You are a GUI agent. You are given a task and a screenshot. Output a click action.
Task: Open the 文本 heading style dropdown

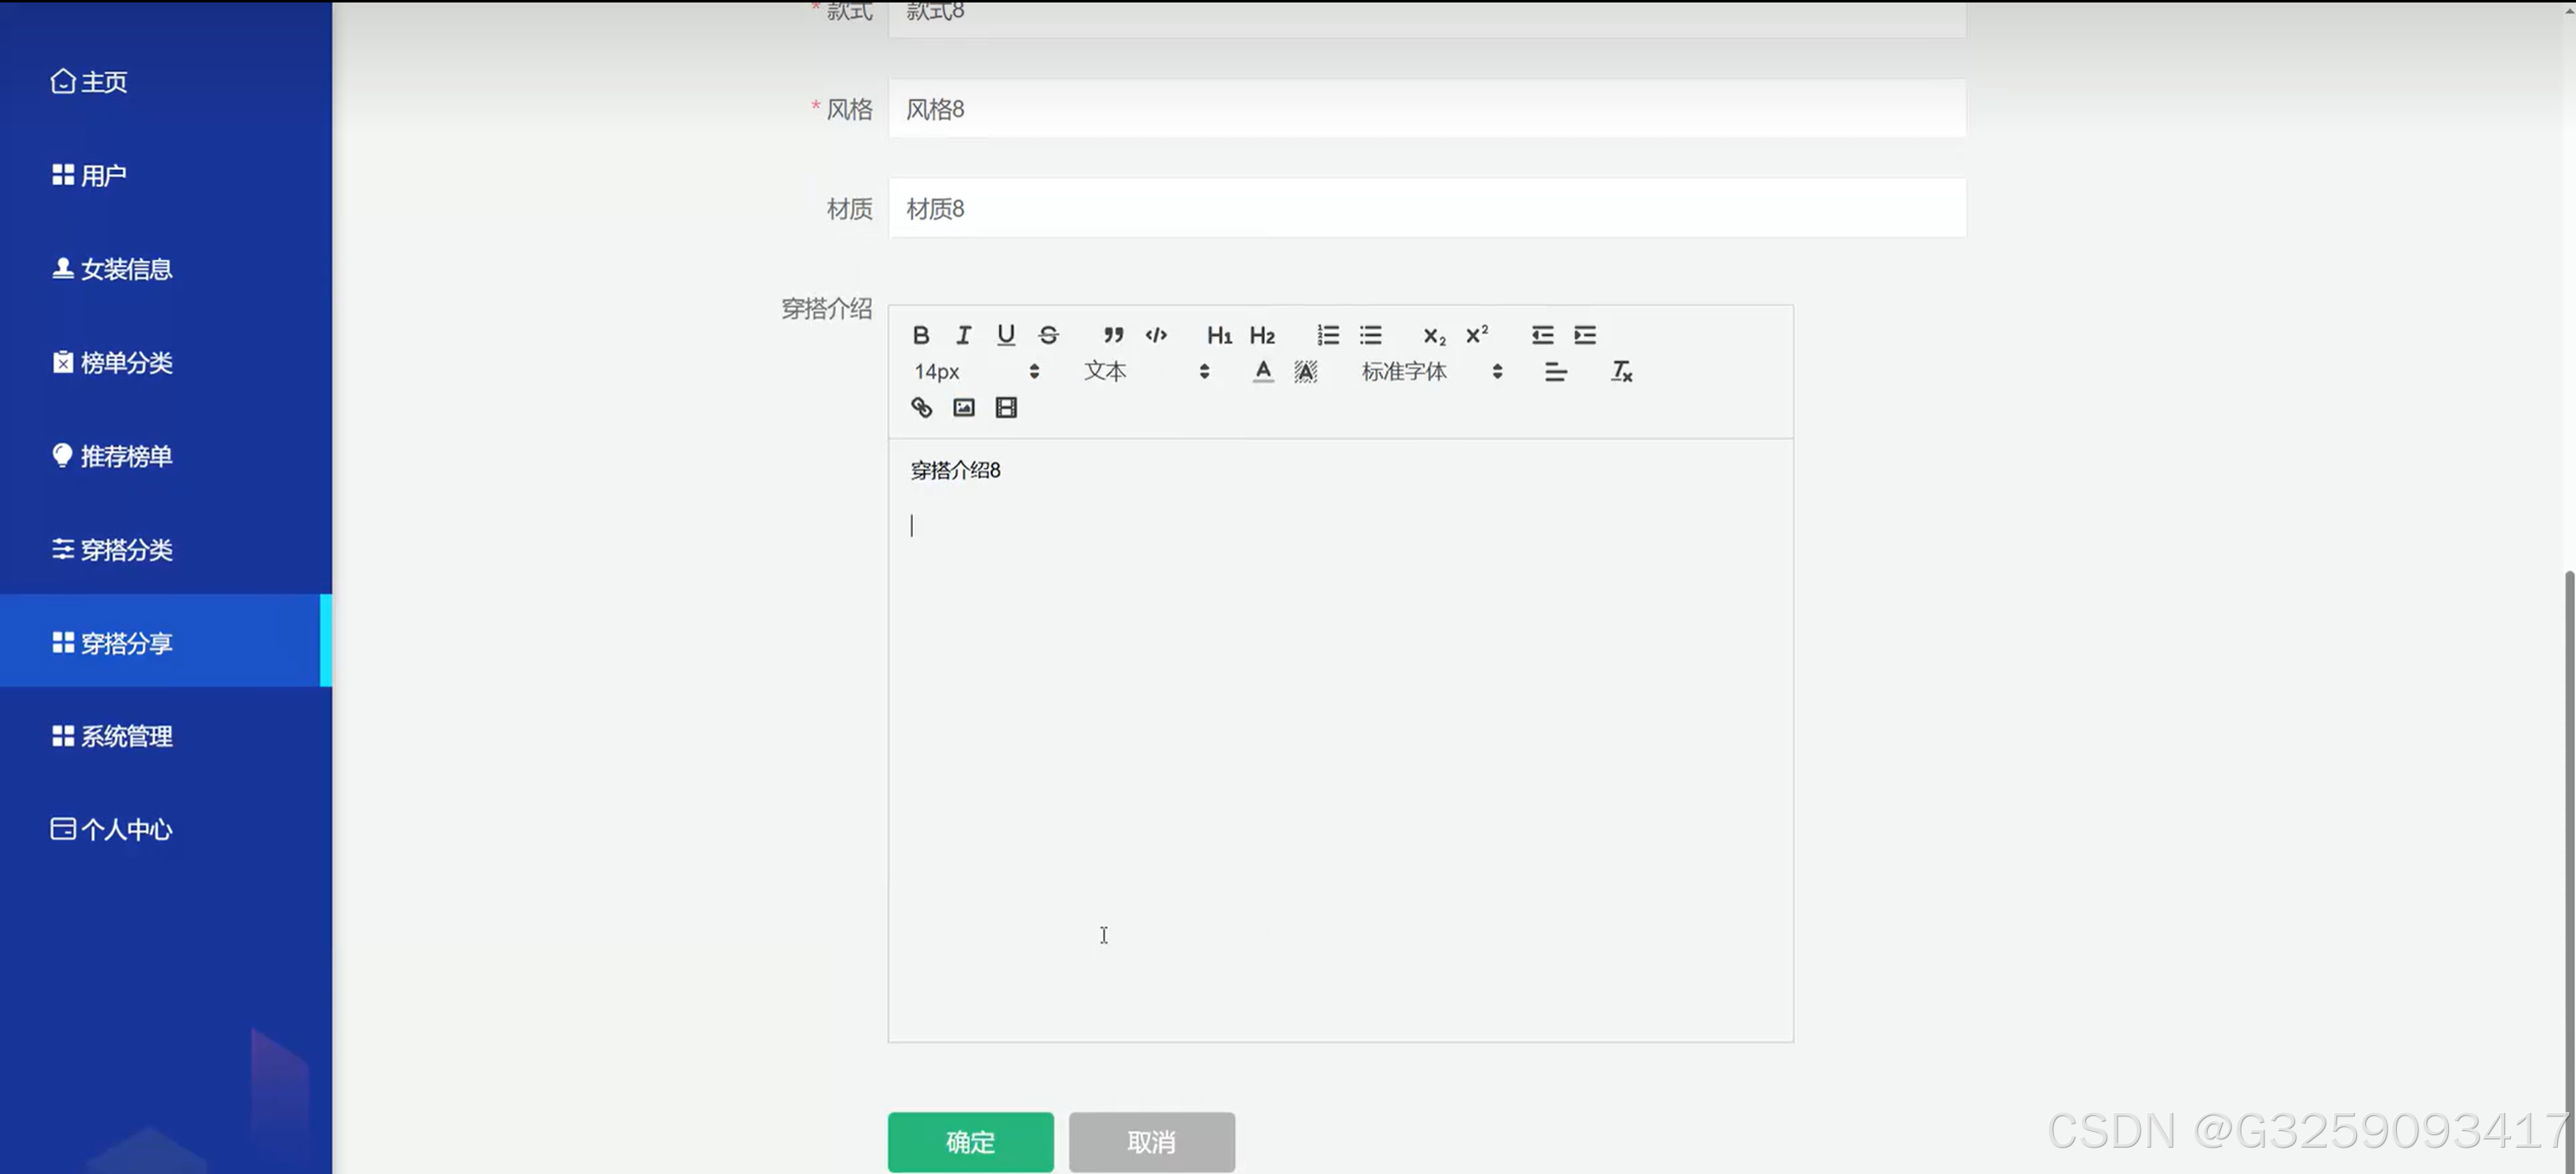(x=1147, y=372)
